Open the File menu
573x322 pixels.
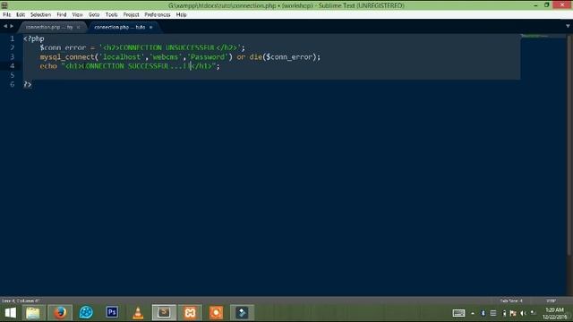(6, 14)
